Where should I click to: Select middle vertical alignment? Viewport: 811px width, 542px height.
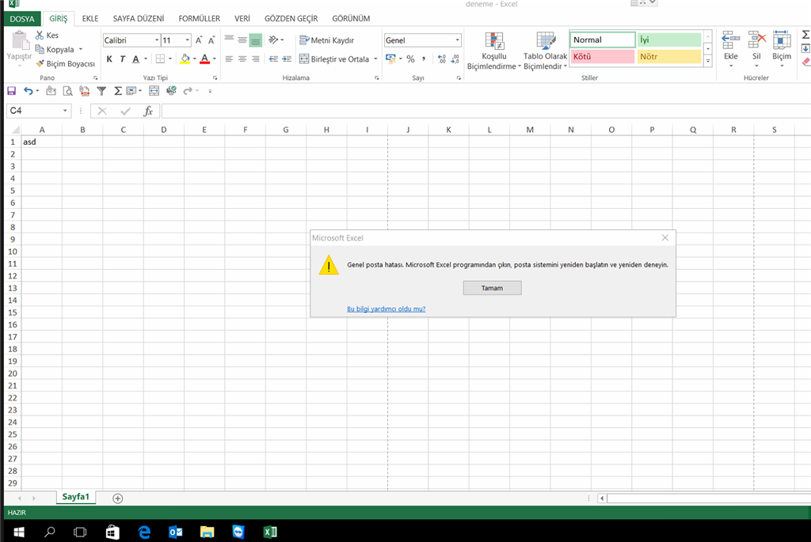pyautogui.click(x=242, y=40)
